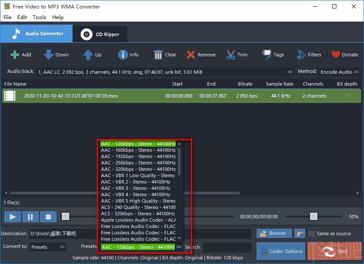The image size is (364, 264).
Task: Choose AAC - VBR 5 High Quality preset
Action: point(138,201)
